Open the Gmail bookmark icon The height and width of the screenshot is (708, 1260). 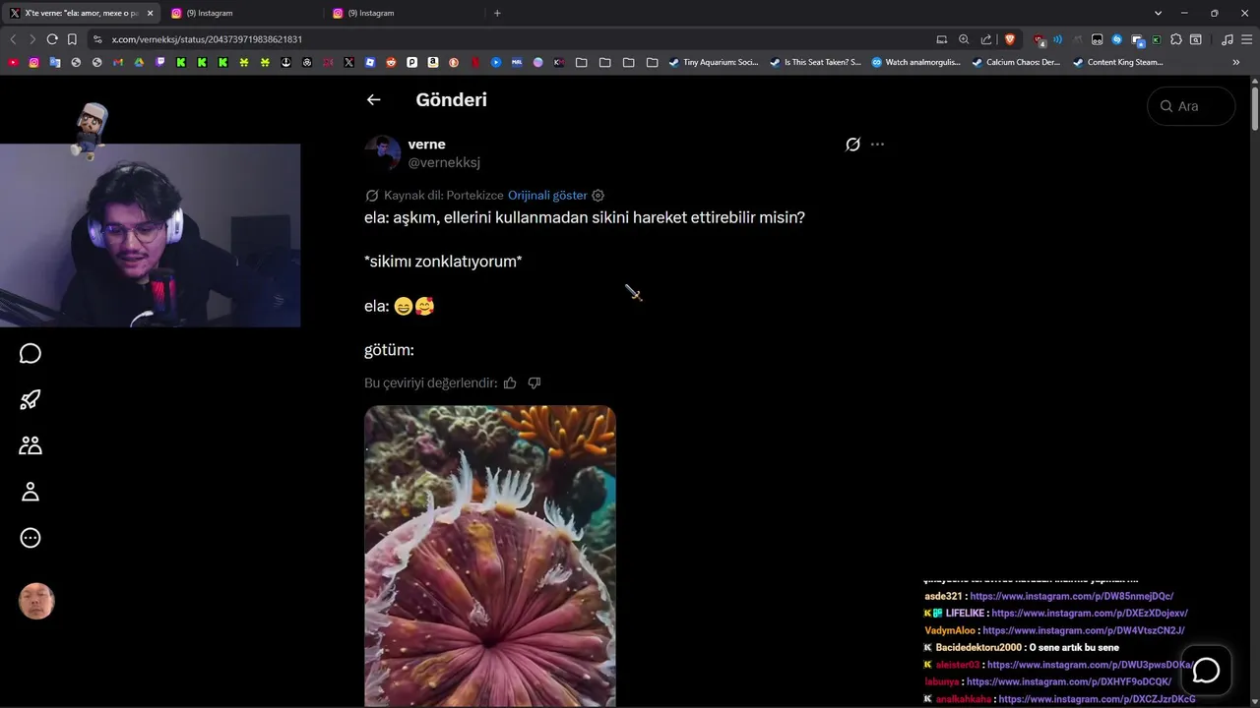pyautogui.click(x=117, y=62)
